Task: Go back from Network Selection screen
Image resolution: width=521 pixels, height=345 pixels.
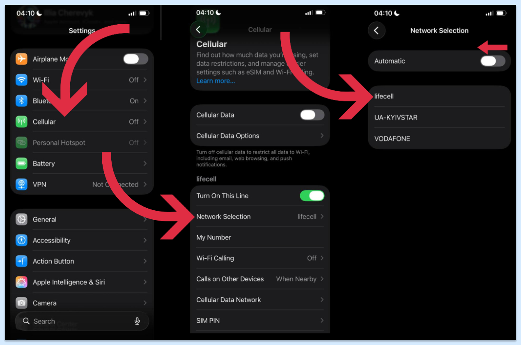Action: [376, 31]
